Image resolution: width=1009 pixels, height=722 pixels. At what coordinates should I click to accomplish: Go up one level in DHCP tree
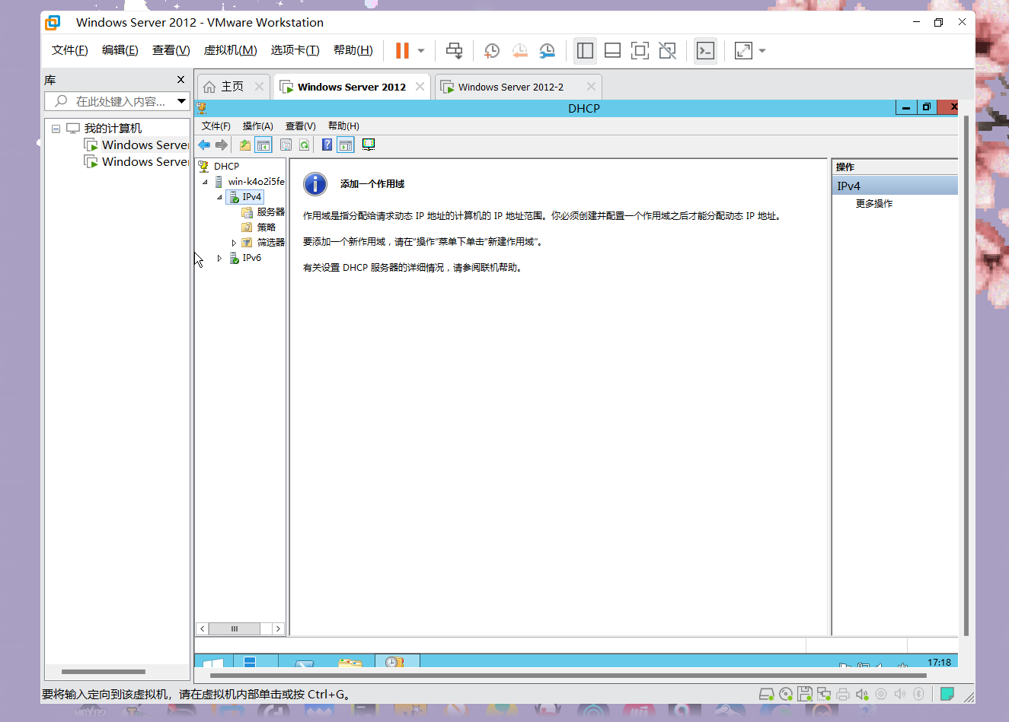point(245,145)
